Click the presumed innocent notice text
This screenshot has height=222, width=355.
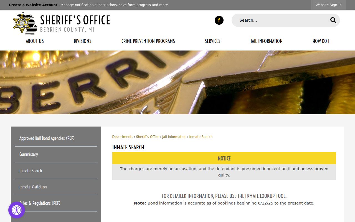click(x=224, y=172)
